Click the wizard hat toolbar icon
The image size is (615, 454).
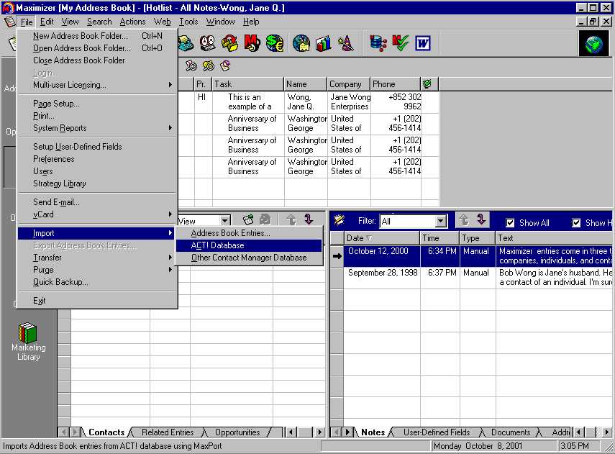point(345,43)
